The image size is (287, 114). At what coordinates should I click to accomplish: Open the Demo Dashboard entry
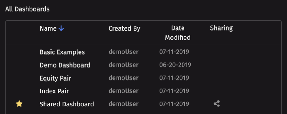point(65,65)
